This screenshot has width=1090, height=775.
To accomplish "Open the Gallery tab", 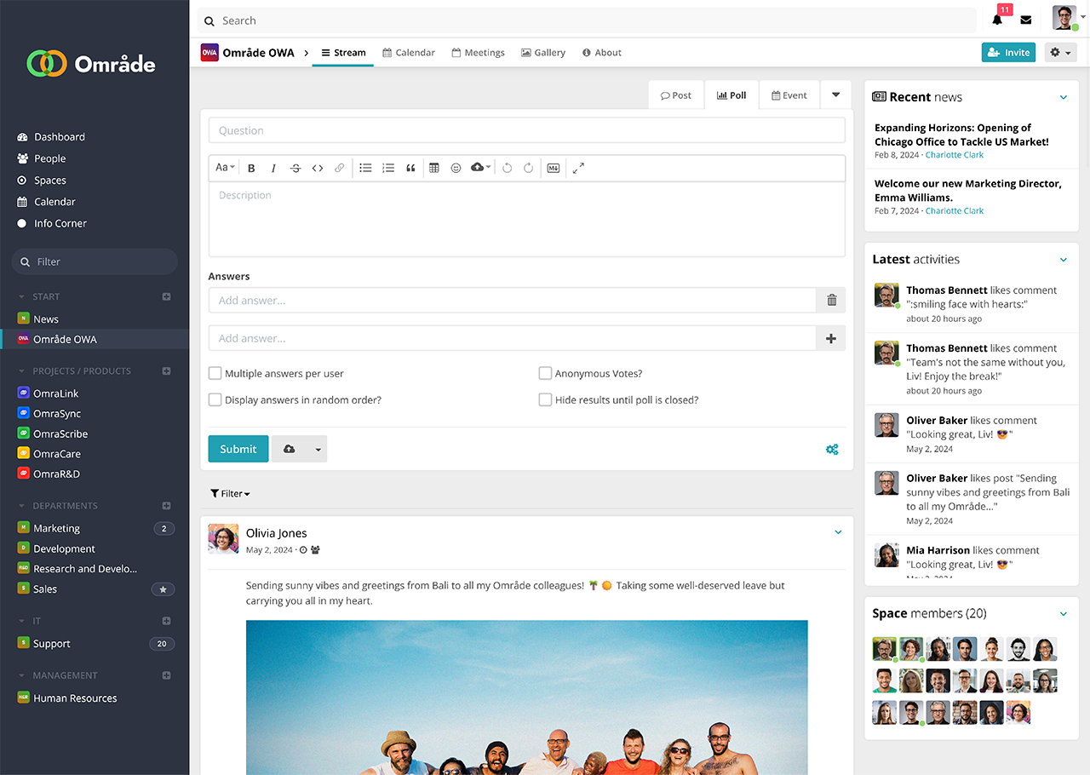I will click(542, 53).
